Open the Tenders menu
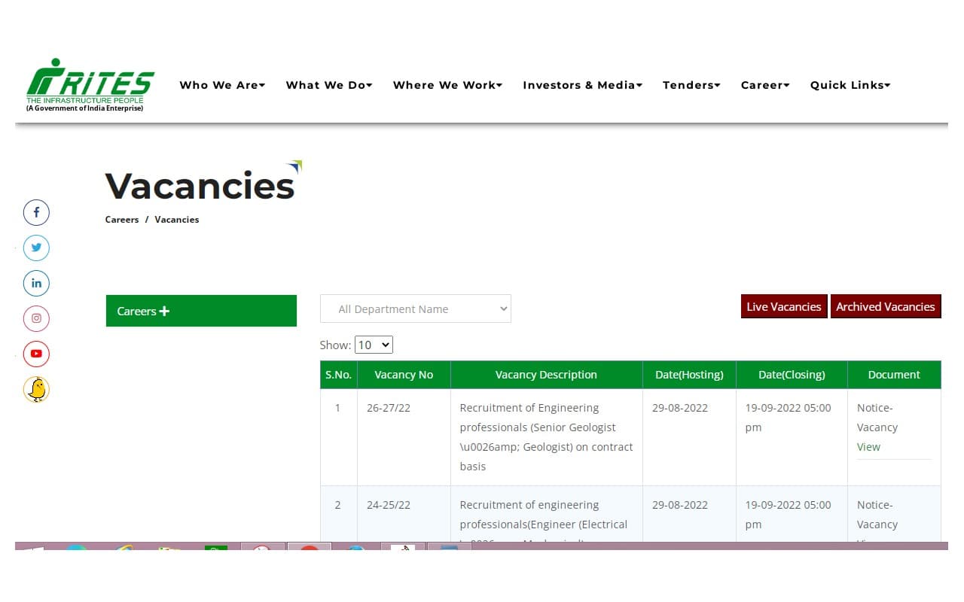Viewport: 964px width, 602px height. [691, 85]
